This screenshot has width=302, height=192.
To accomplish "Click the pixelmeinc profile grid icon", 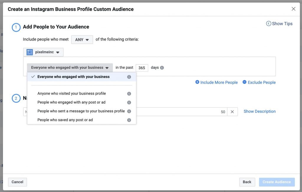I will (30, 52).
